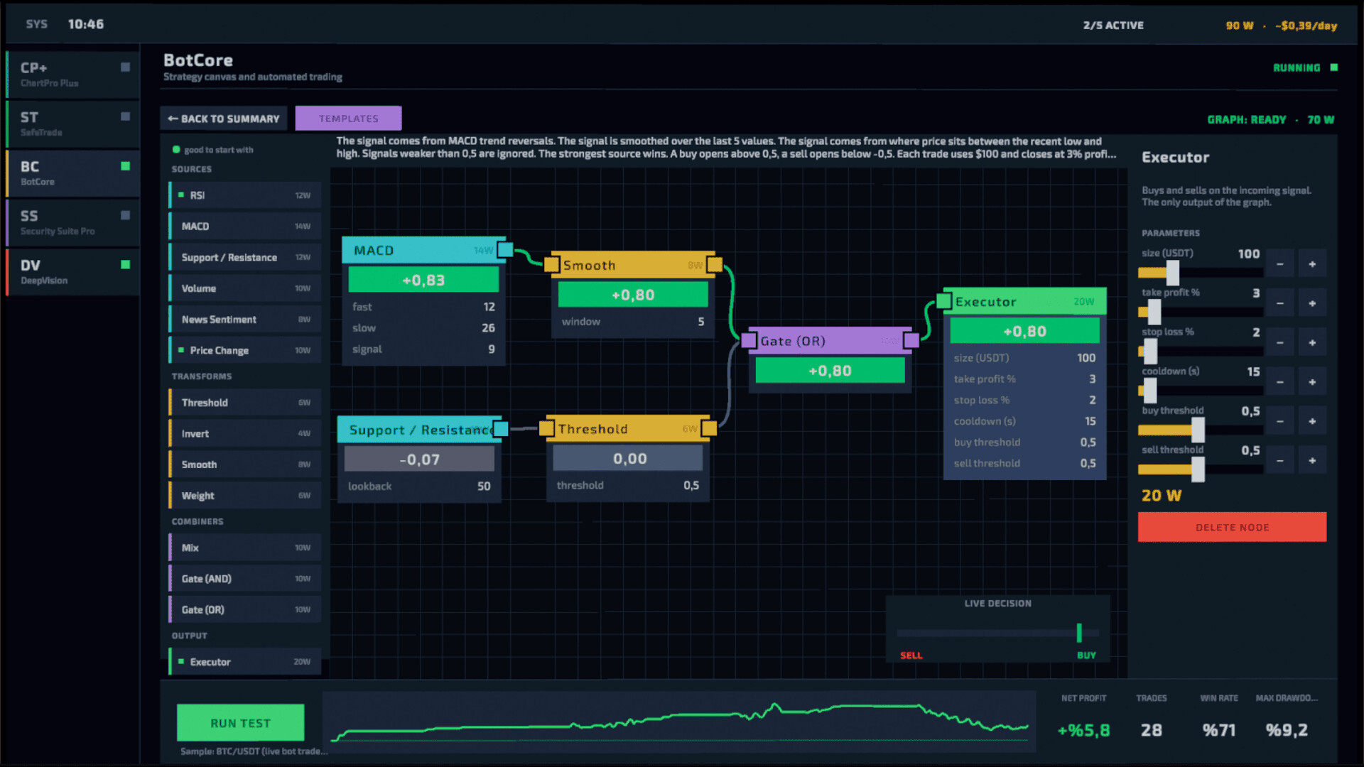Click the Live Decision buy/sell indicator bar
This screenshot has height=767, width=1364.
point(998,633)
